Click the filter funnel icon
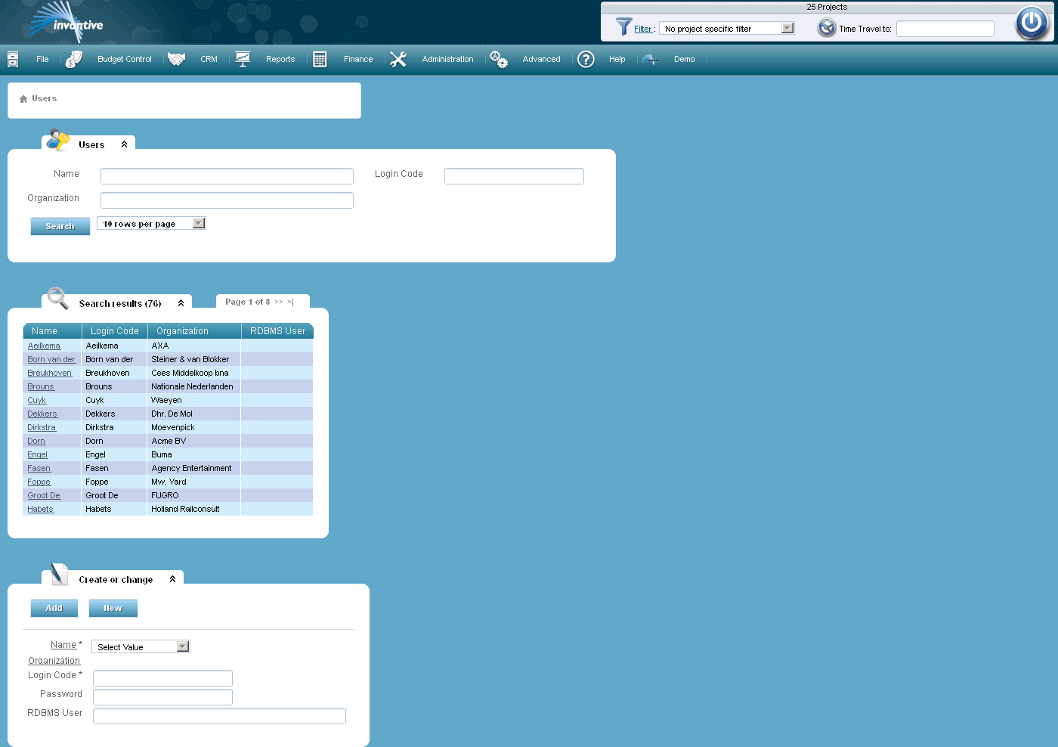This screenshot has height=747, width=1058. (623, 27)
